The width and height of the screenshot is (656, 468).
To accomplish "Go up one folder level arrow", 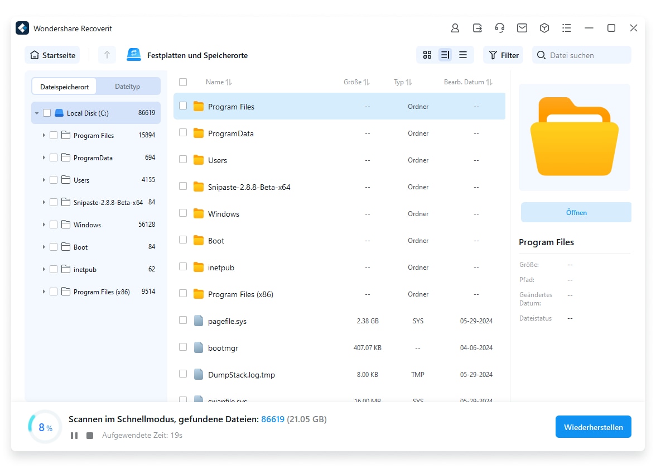I will [x=107, y=55].
